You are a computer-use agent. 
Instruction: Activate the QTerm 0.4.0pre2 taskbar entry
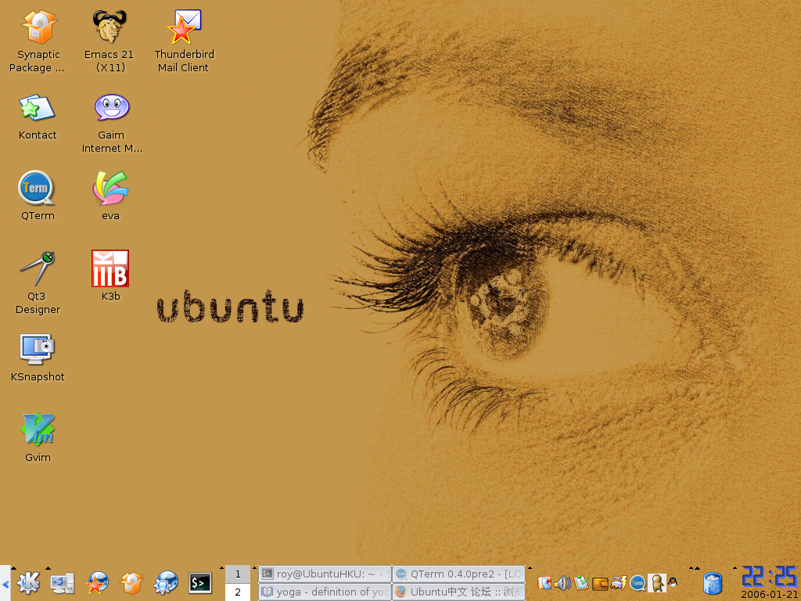458,574
